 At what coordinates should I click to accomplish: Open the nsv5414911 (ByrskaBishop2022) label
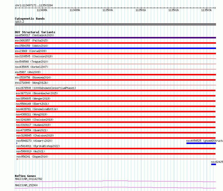[38, 146]
